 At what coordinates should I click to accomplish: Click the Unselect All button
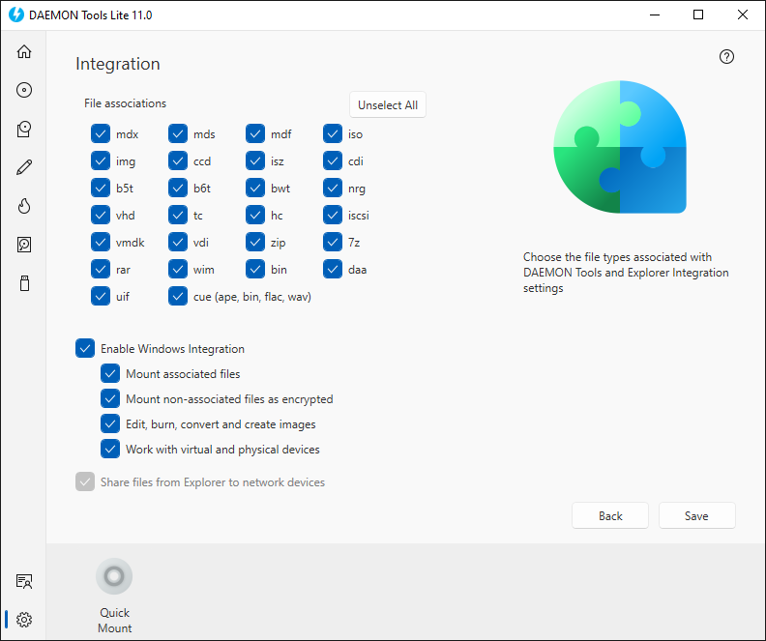tap(388, 105)
